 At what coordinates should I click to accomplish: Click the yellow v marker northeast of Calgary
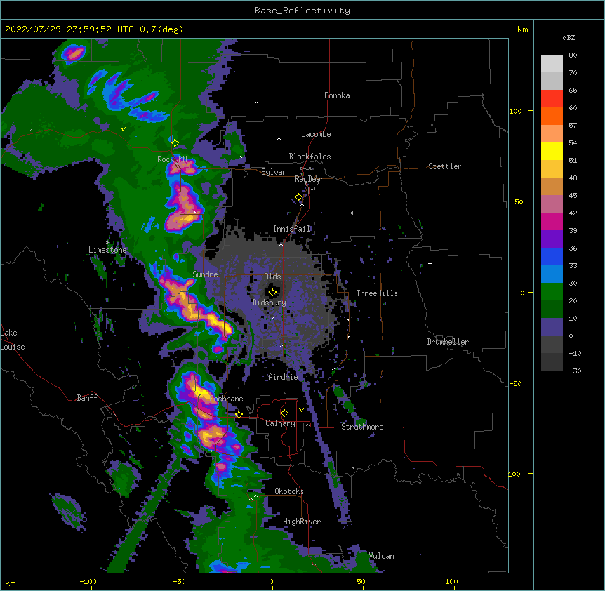(301, 410)
